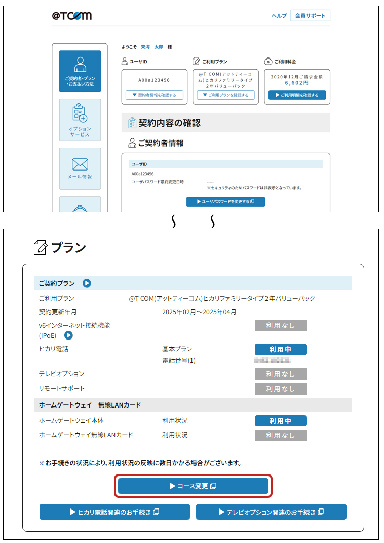Click 利用中 status for ホームゲートウェイ本体
384x543 pixels.
click(281, 421)
